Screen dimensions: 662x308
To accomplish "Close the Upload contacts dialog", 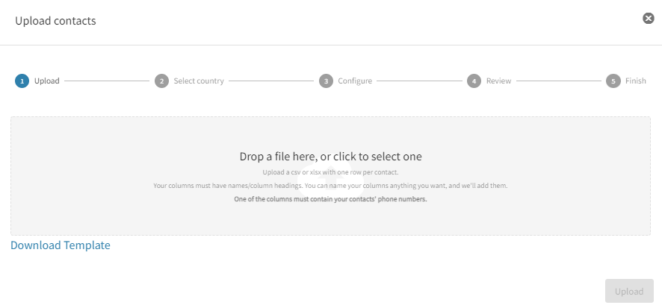I will 649,19.
